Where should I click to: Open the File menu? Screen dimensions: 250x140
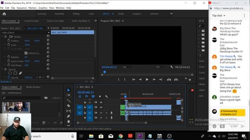(x=2, y=8)
